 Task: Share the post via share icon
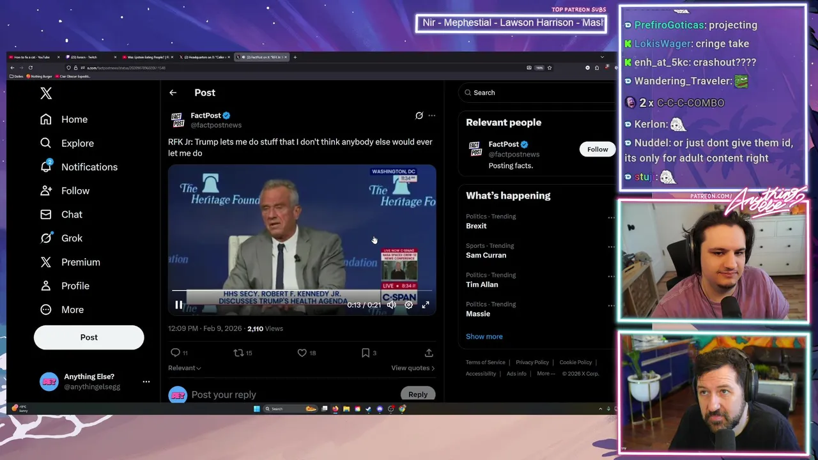pos(429,353)
